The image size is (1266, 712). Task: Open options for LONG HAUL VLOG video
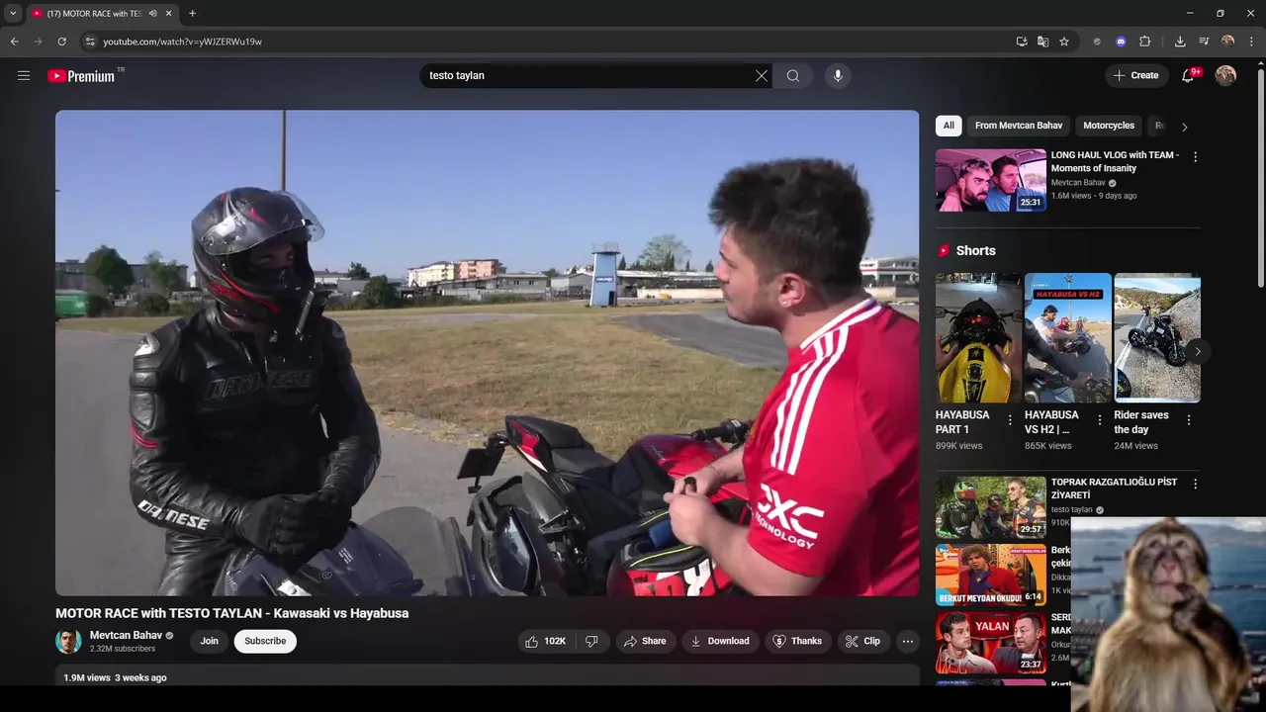1195,157
